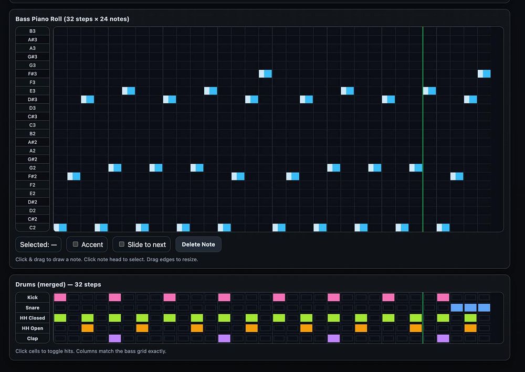Click the F#3 piano key label
This screenshot has height=372, width=525.
[x=33, y=74]
